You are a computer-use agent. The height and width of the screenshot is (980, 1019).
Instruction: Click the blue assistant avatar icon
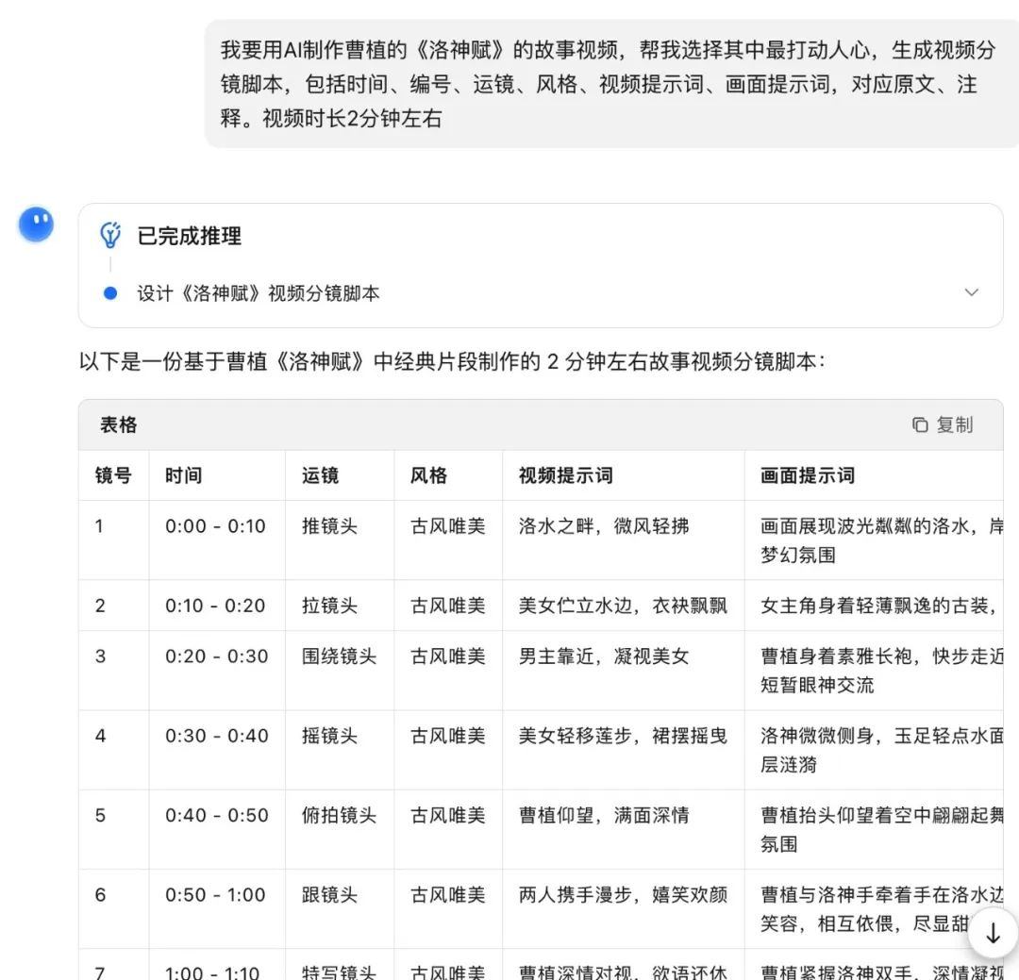pyautogui.click(x=36, y=224)
